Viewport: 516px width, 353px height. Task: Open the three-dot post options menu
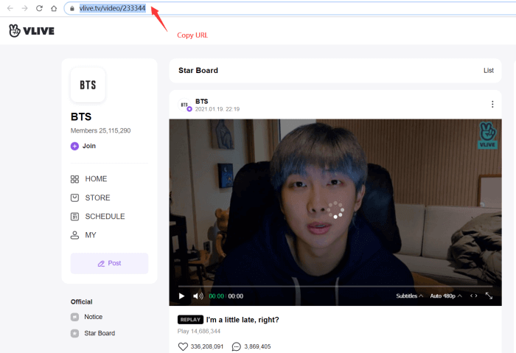pyautogui.click(x=492, y=105)
